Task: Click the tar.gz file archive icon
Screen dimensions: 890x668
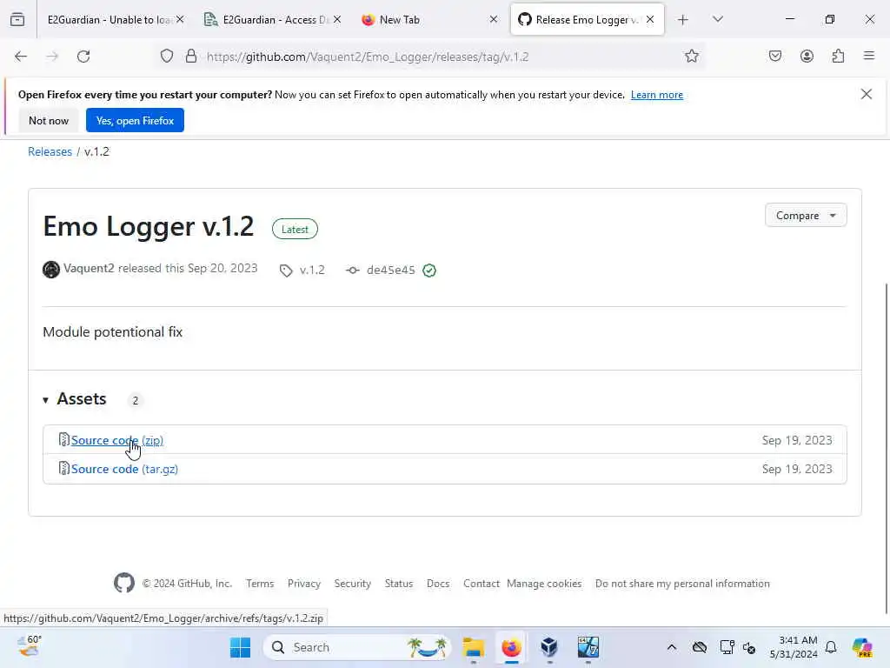Action: click(x=64, y=468)
